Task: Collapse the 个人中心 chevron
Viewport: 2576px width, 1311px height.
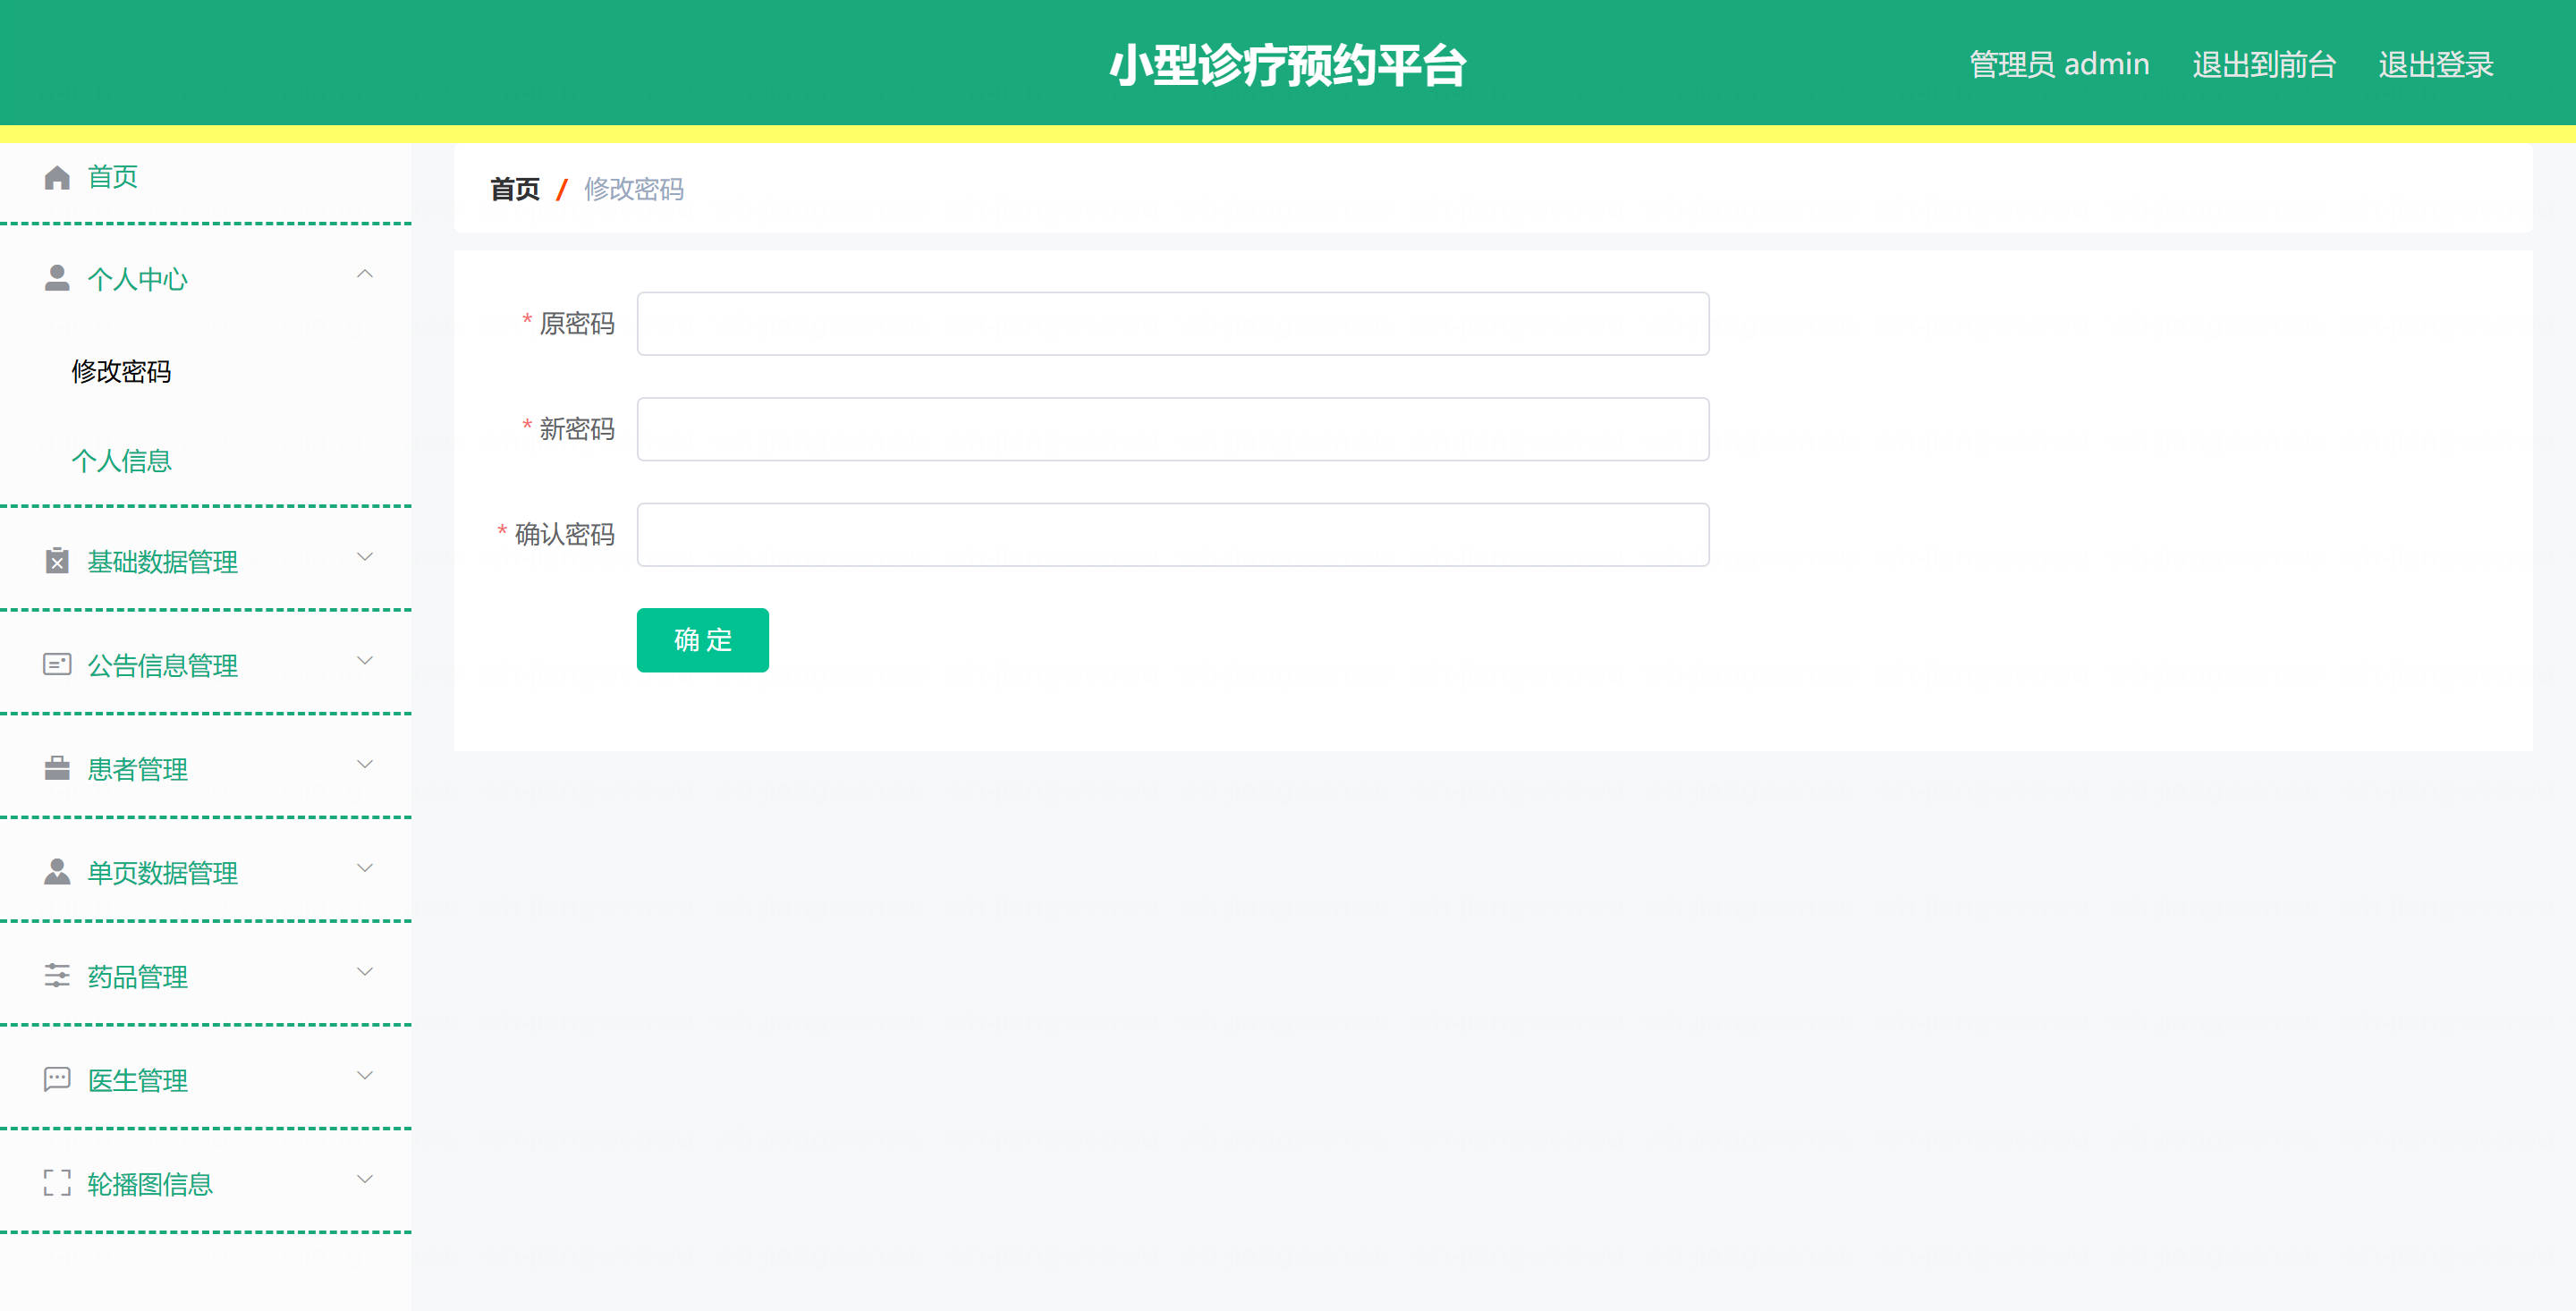Action: click(x=365, y=274)
